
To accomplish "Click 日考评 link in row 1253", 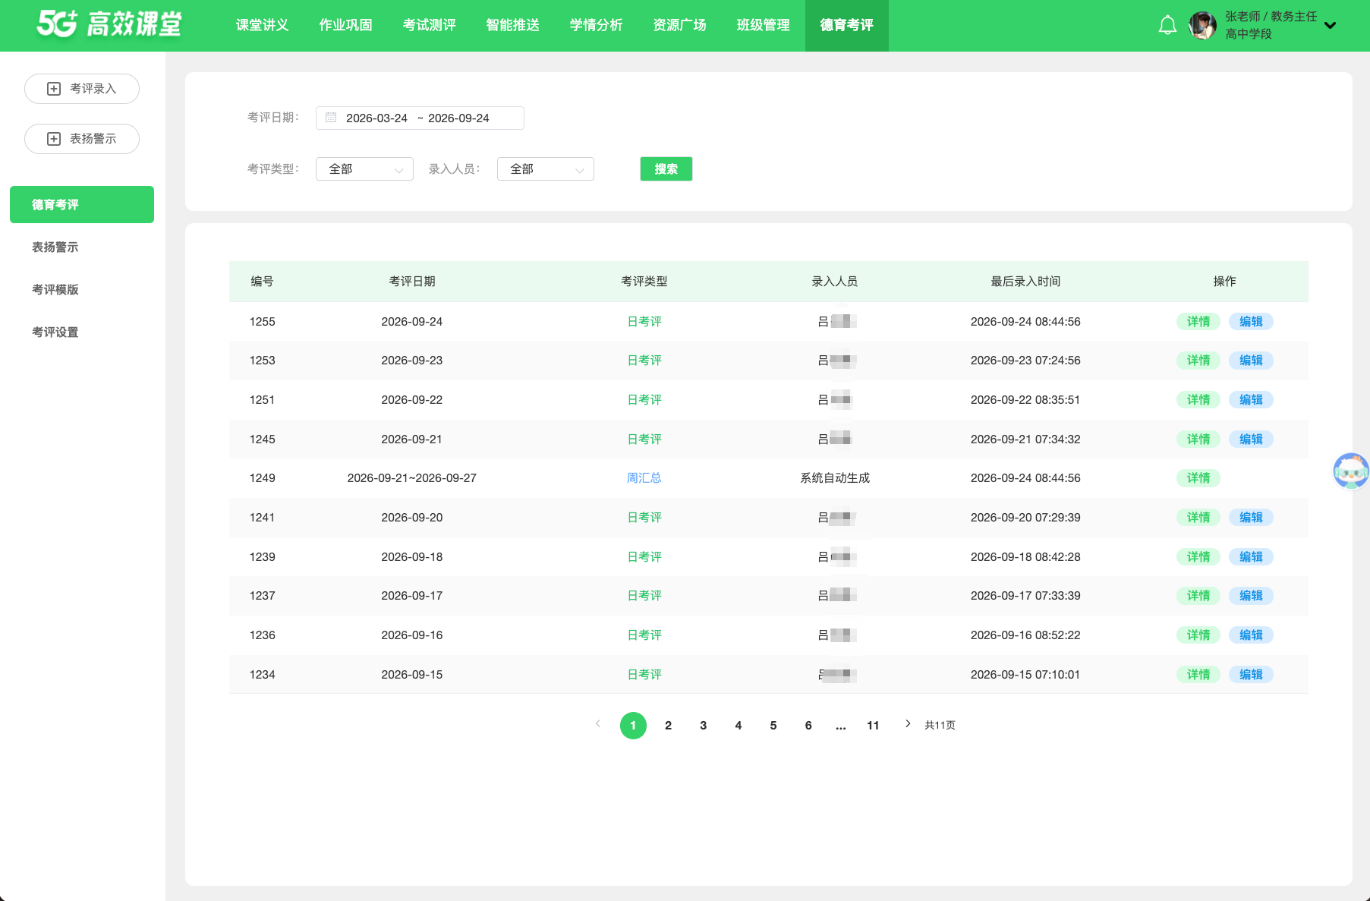I will (x=644, y=360).
